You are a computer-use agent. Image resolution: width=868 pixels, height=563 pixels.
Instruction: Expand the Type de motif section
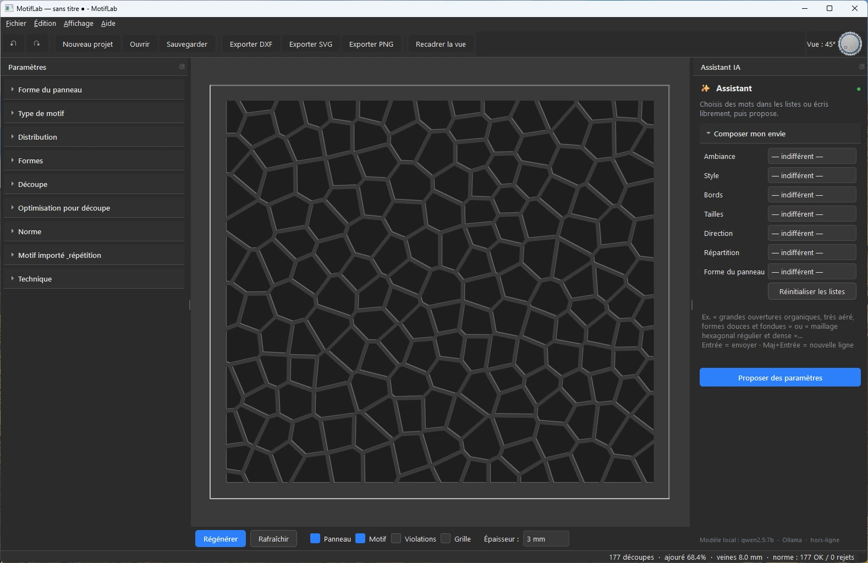tap(94, 113)
